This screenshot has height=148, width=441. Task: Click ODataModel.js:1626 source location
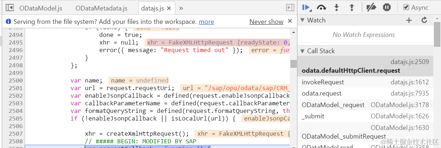pyautogui.click(x=400, y=116)
